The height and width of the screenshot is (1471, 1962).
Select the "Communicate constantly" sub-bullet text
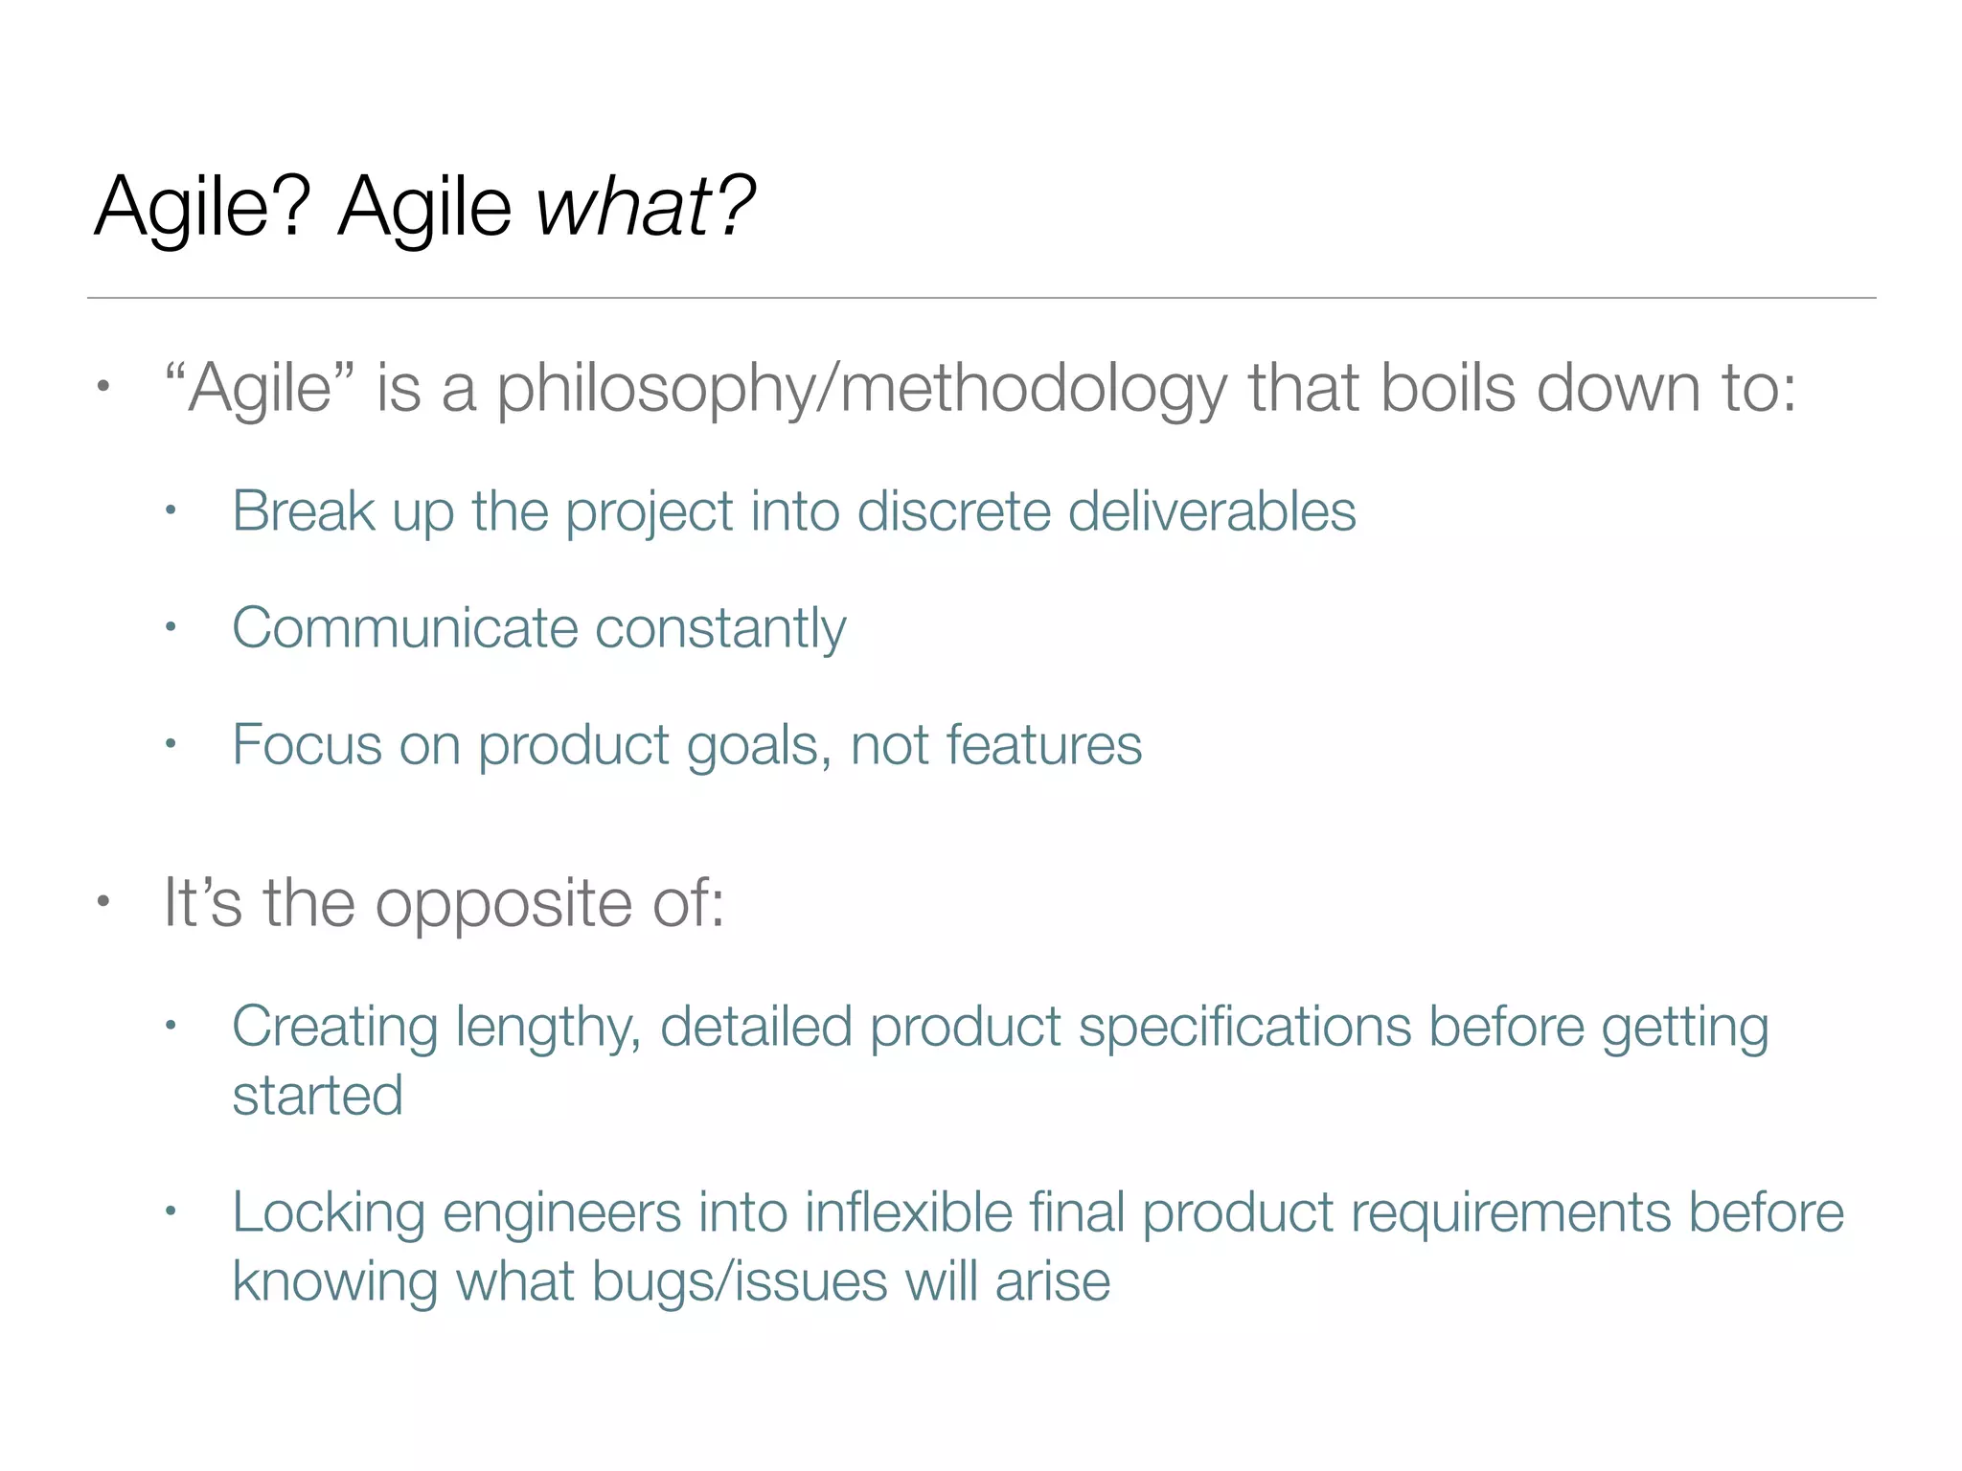tap(539, 629)
